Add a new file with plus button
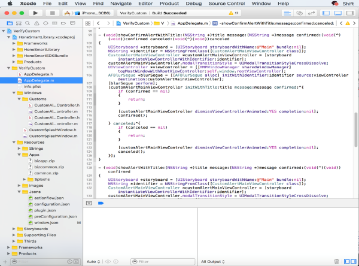 click(x=5, y=261)
